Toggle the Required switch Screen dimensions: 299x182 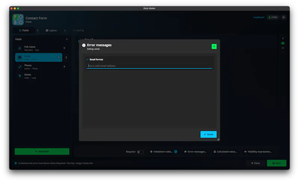click(x=140, y=152)
